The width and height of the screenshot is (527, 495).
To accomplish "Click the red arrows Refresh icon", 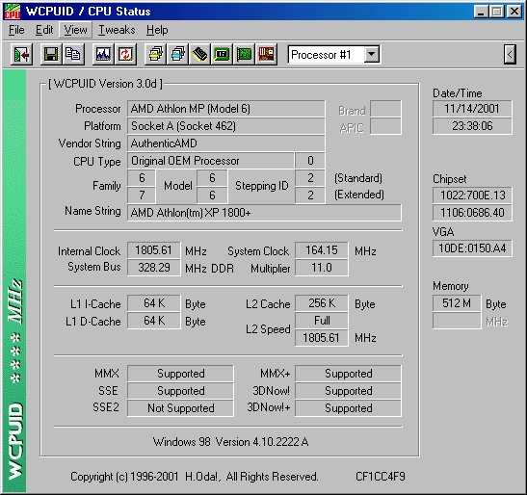I will 125,54.
